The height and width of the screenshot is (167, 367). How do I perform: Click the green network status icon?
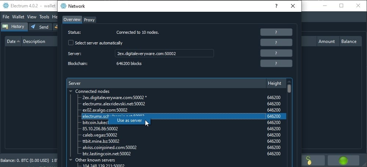(x=344, y=161)
